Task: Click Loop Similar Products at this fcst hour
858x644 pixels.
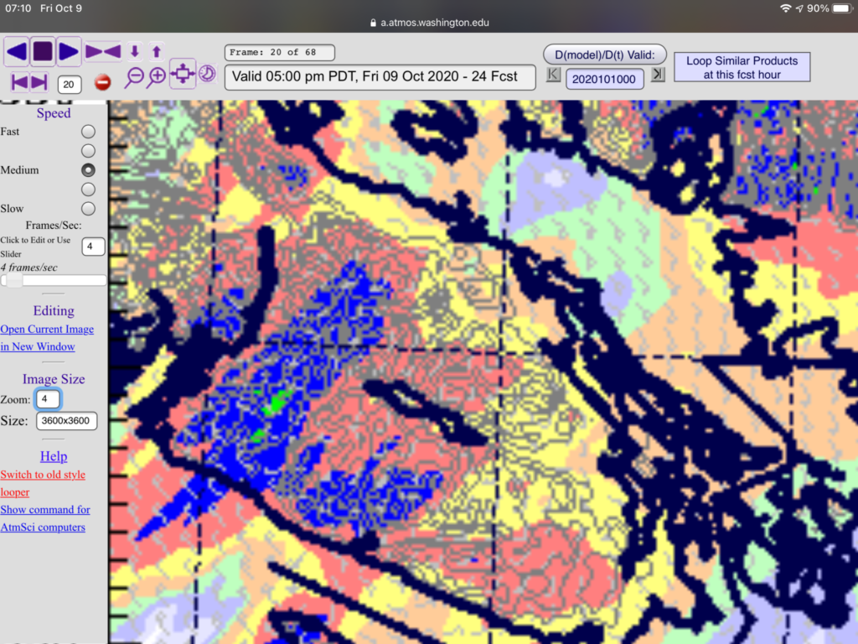Action: pyautogui.click(x=742, y=67)
